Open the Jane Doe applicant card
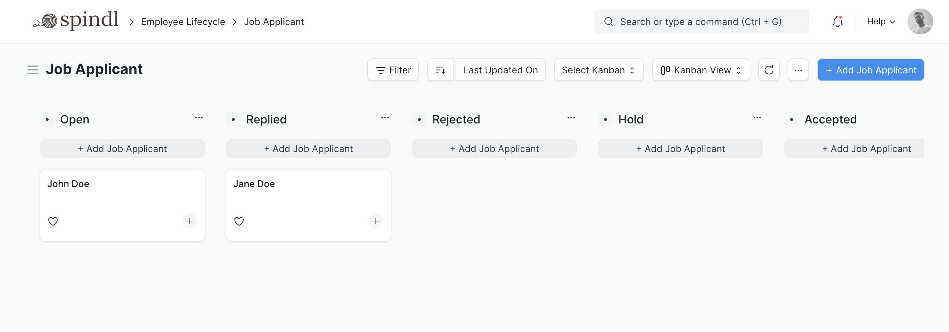 [x=308, y=205]
